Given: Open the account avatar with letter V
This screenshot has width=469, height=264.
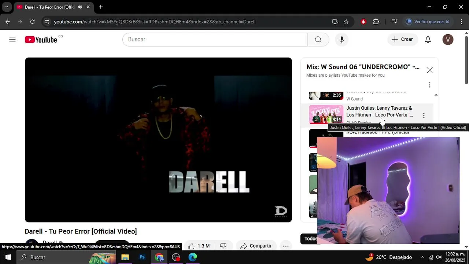Looking at the screenshot, I should 448,40.
